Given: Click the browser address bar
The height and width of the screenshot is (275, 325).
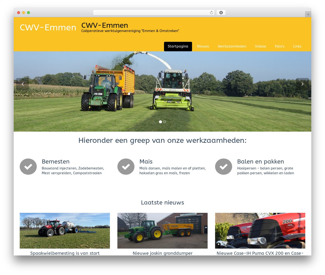Looking at the screenshot, I should tap(154, 13).
